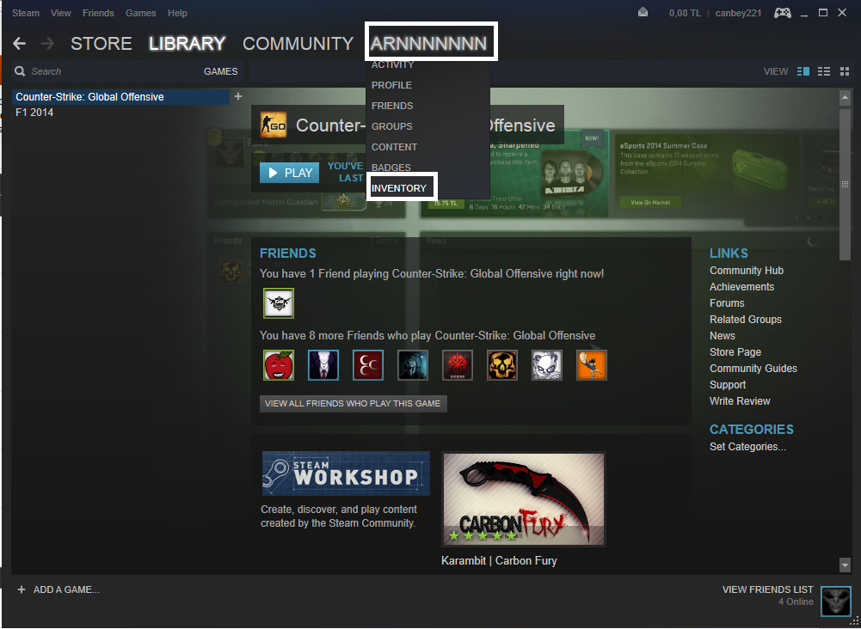
Task: Open the View menu
Action: click(x=61, y=13)
